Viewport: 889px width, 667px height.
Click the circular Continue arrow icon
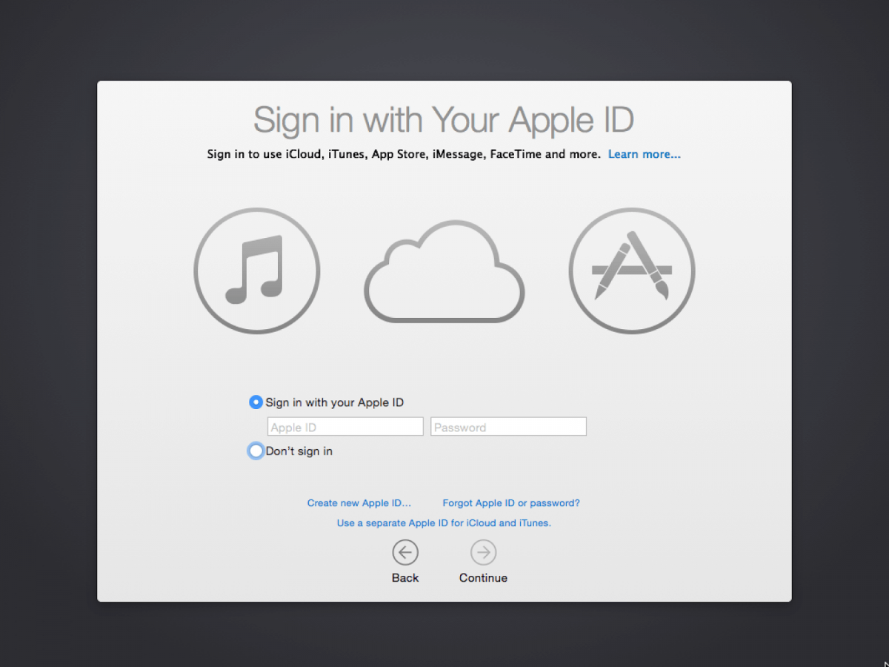[483, 552]
